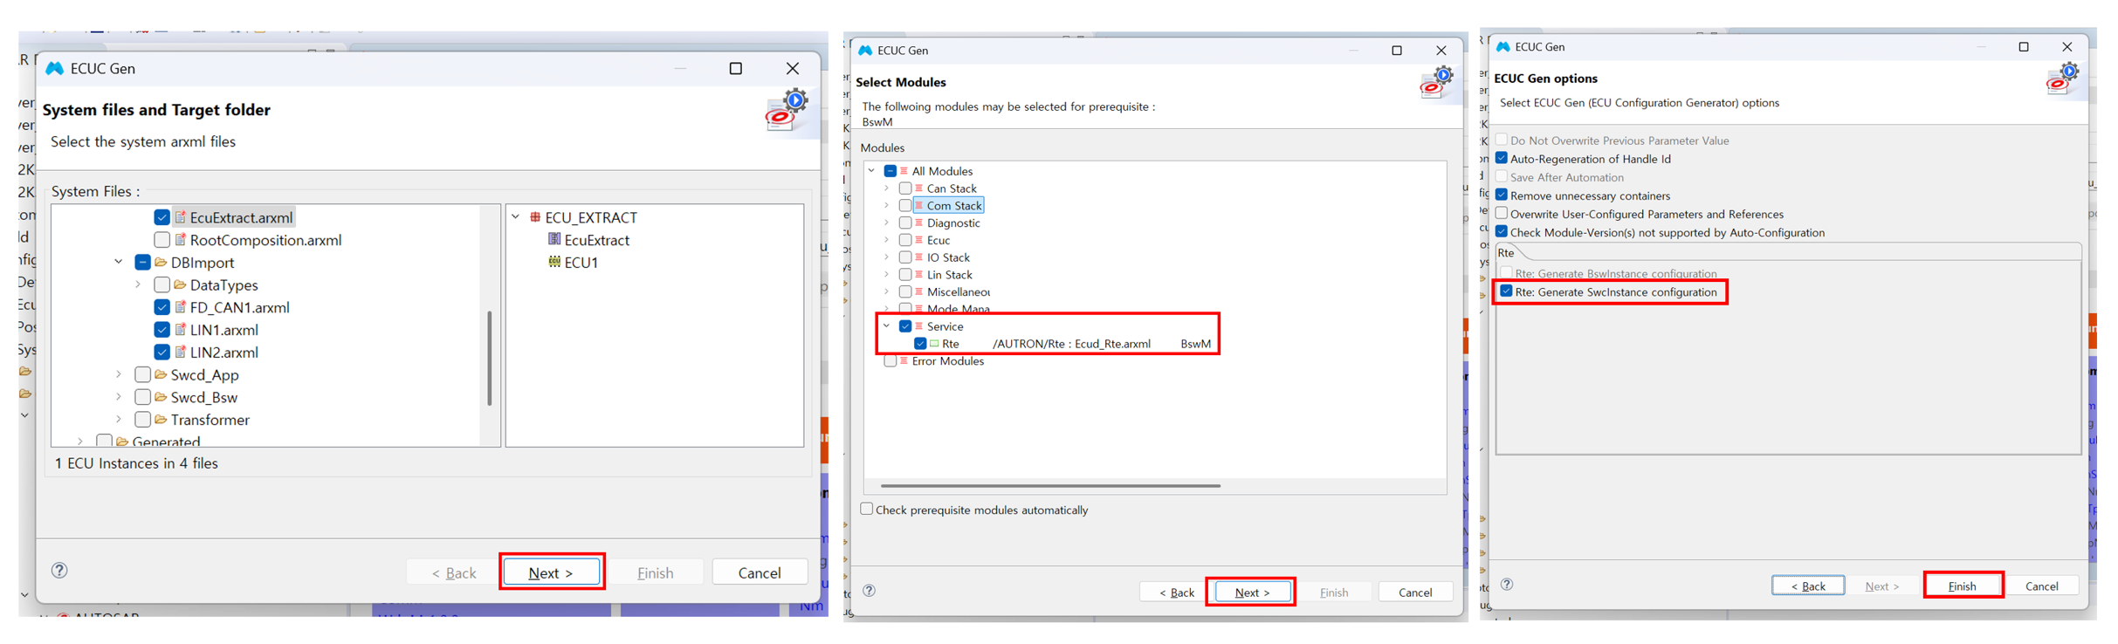Uncheck the FD_CAN1.arxml checkbox
Viewport: 2118px width, 644px height.
coord(162,307)
